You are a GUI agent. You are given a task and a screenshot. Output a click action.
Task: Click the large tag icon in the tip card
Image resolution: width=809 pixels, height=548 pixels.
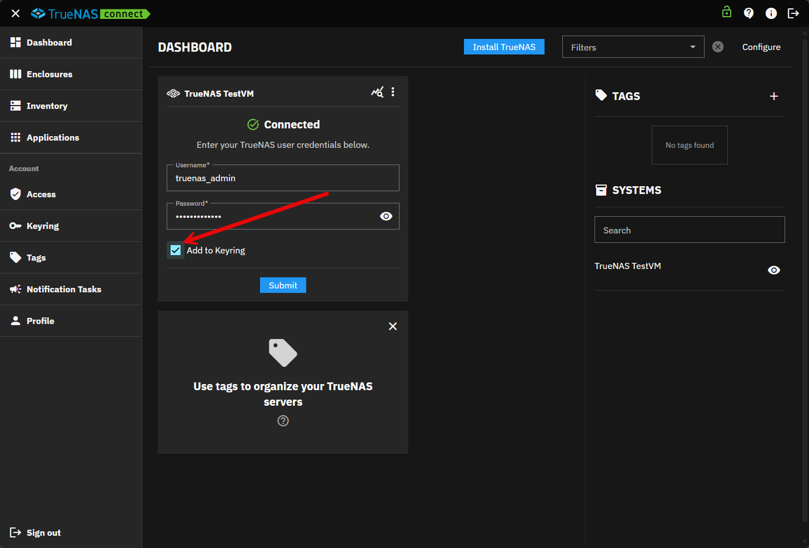pos(283,353)
